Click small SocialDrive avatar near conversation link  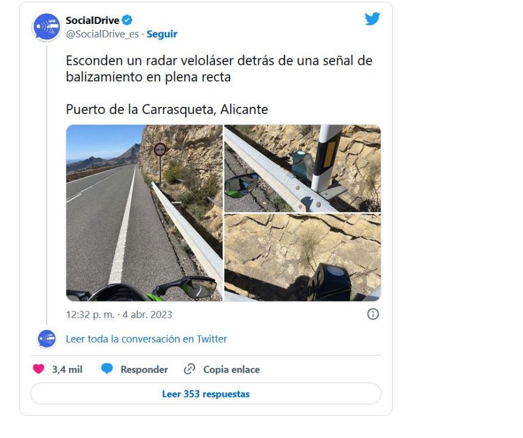click(x=47, y=339)
